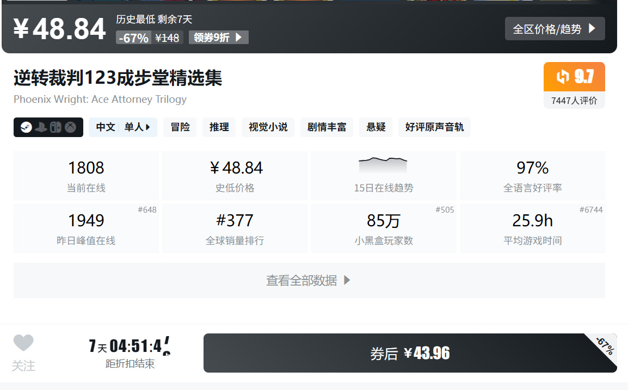
Task: Click the 7447人评价 review count
Action: tap(574, 101)
